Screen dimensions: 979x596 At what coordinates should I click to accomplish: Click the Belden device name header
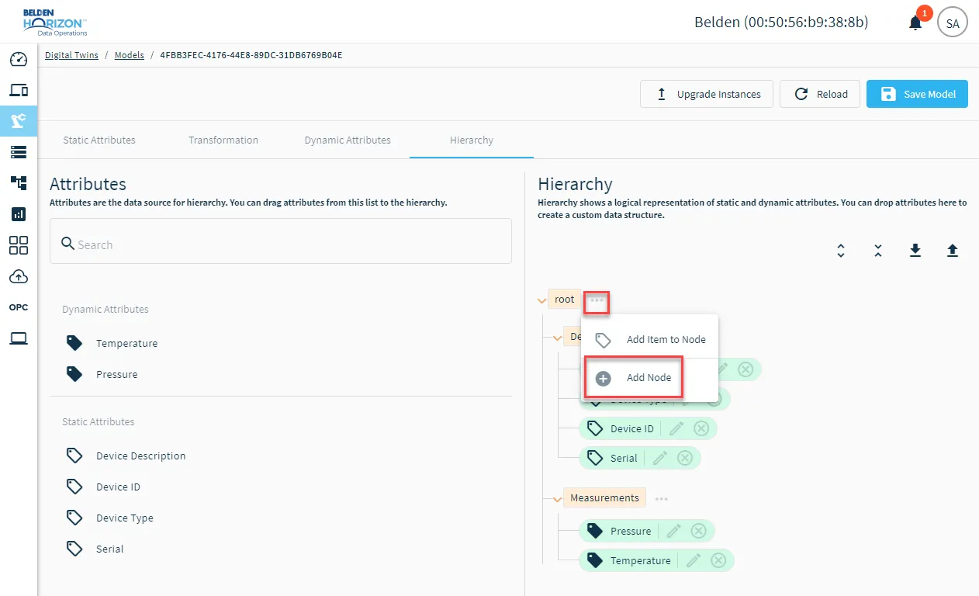(781, 23)
